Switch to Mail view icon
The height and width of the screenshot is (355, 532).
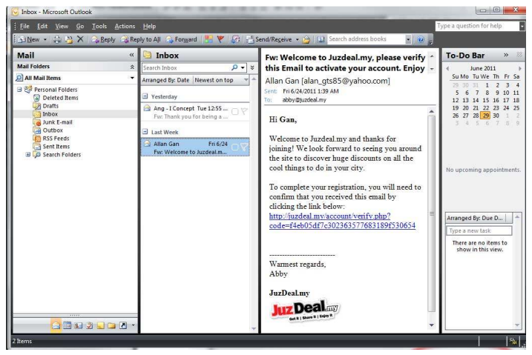coord(56,325)
